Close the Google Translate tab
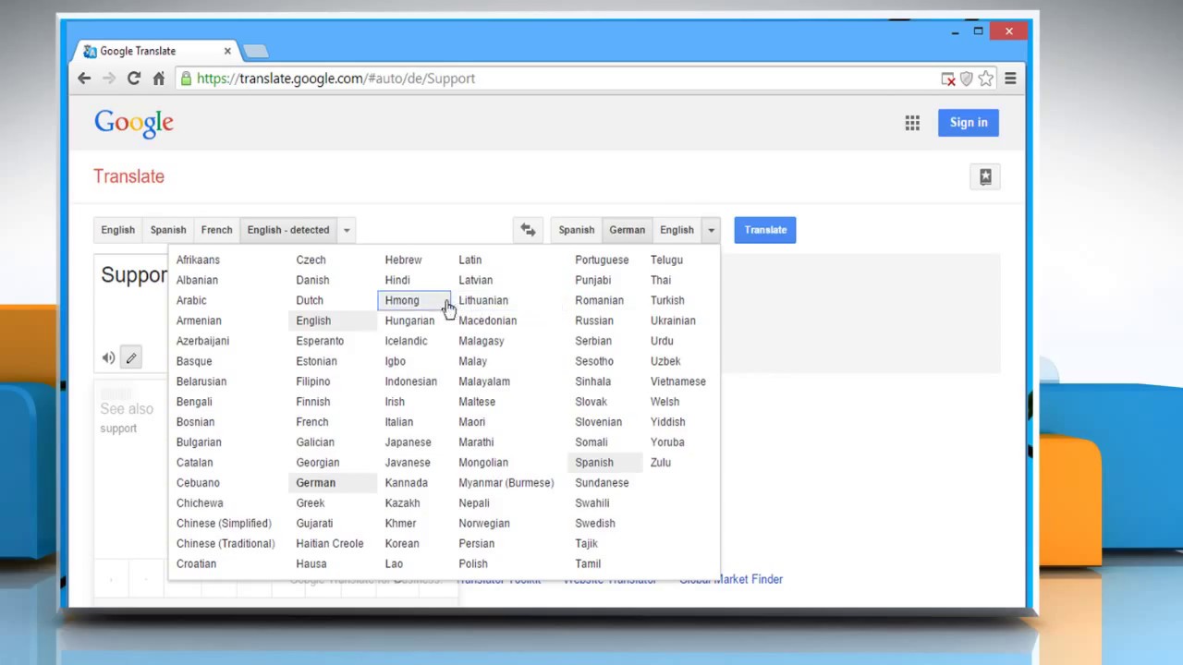Image resolution: width=1183 pixels, height=665 pixels. 227,51
